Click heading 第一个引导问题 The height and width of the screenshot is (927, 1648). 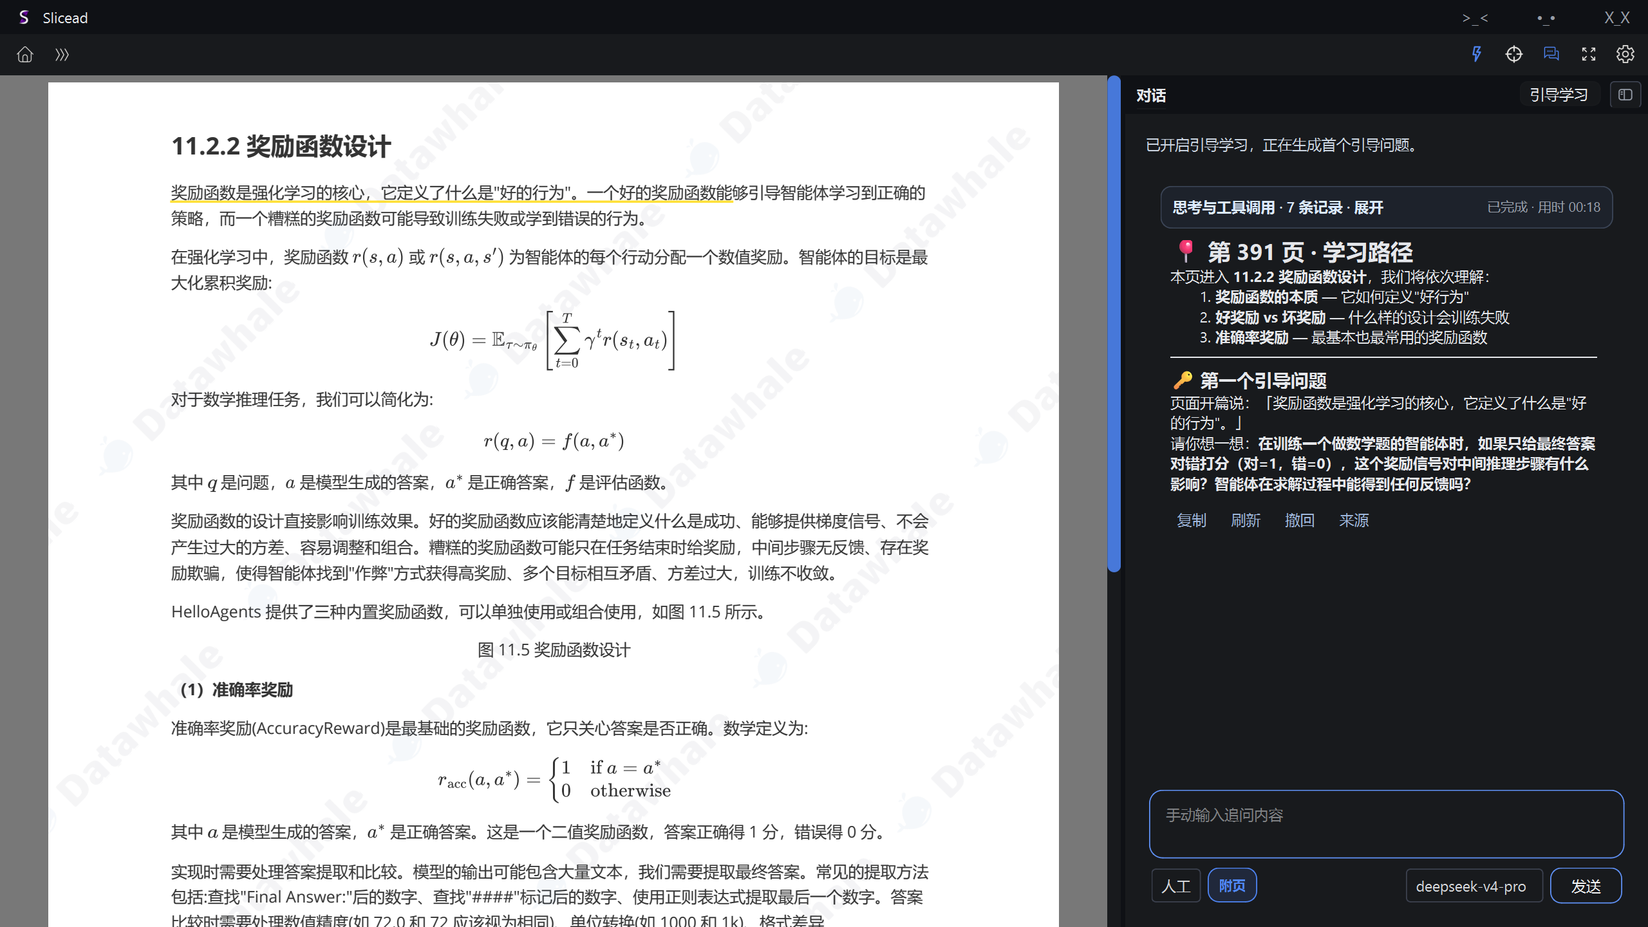point(1263,380)
